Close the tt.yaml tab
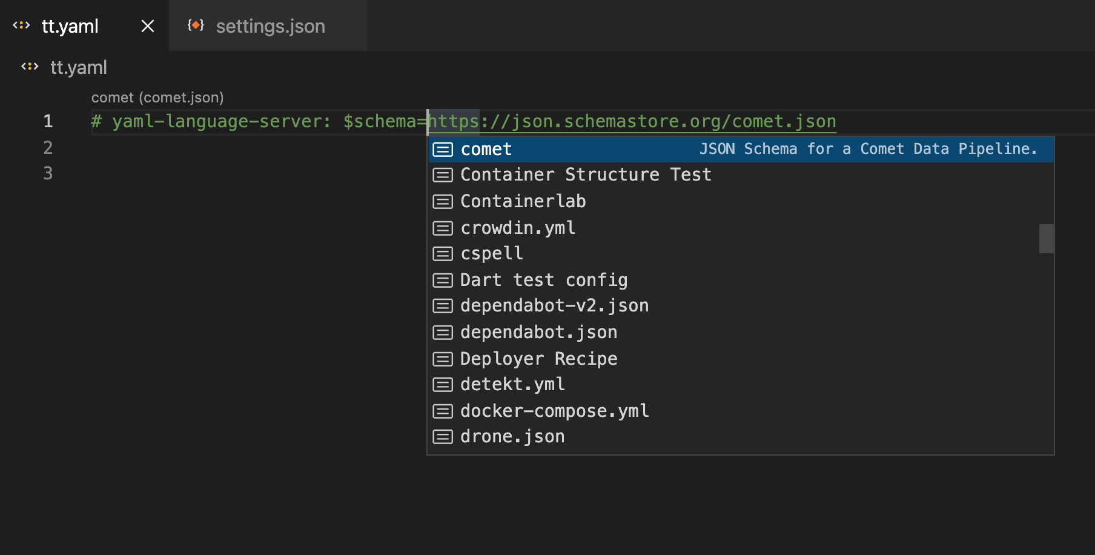Image resolution: width=1095 pixels, height=555 pixels. coord(148,26)
